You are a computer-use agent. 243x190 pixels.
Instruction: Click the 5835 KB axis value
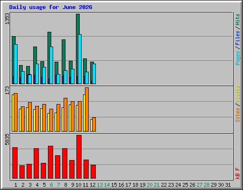(x=7, y=140)
